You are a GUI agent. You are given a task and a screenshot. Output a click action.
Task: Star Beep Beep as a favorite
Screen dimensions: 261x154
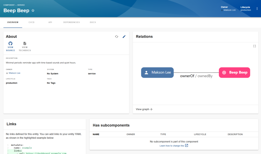(x=33, y=11)
